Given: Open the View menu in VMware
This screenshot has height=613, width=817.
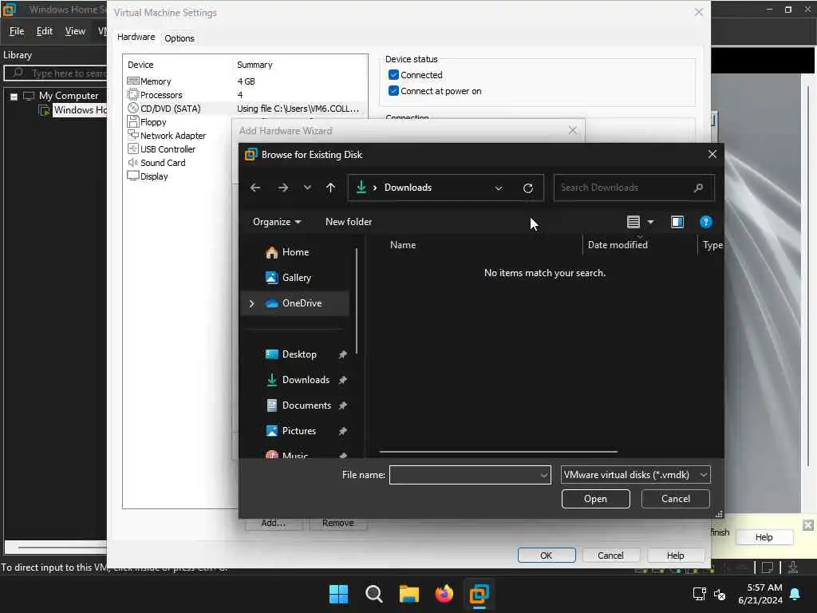Looking at the screenshot, I should coord(75,31).
